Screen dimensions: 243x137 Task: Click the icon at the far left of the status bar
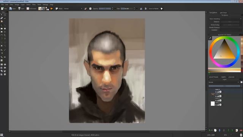coord(2,135)
